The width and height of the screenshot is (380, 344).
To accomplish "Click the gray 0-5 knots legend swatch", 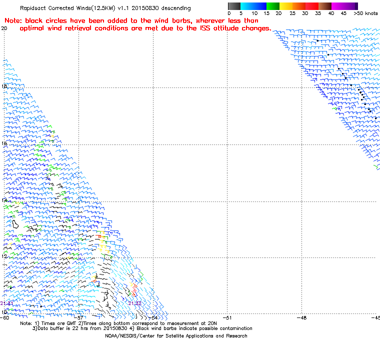I will click(x=234, y=6).
